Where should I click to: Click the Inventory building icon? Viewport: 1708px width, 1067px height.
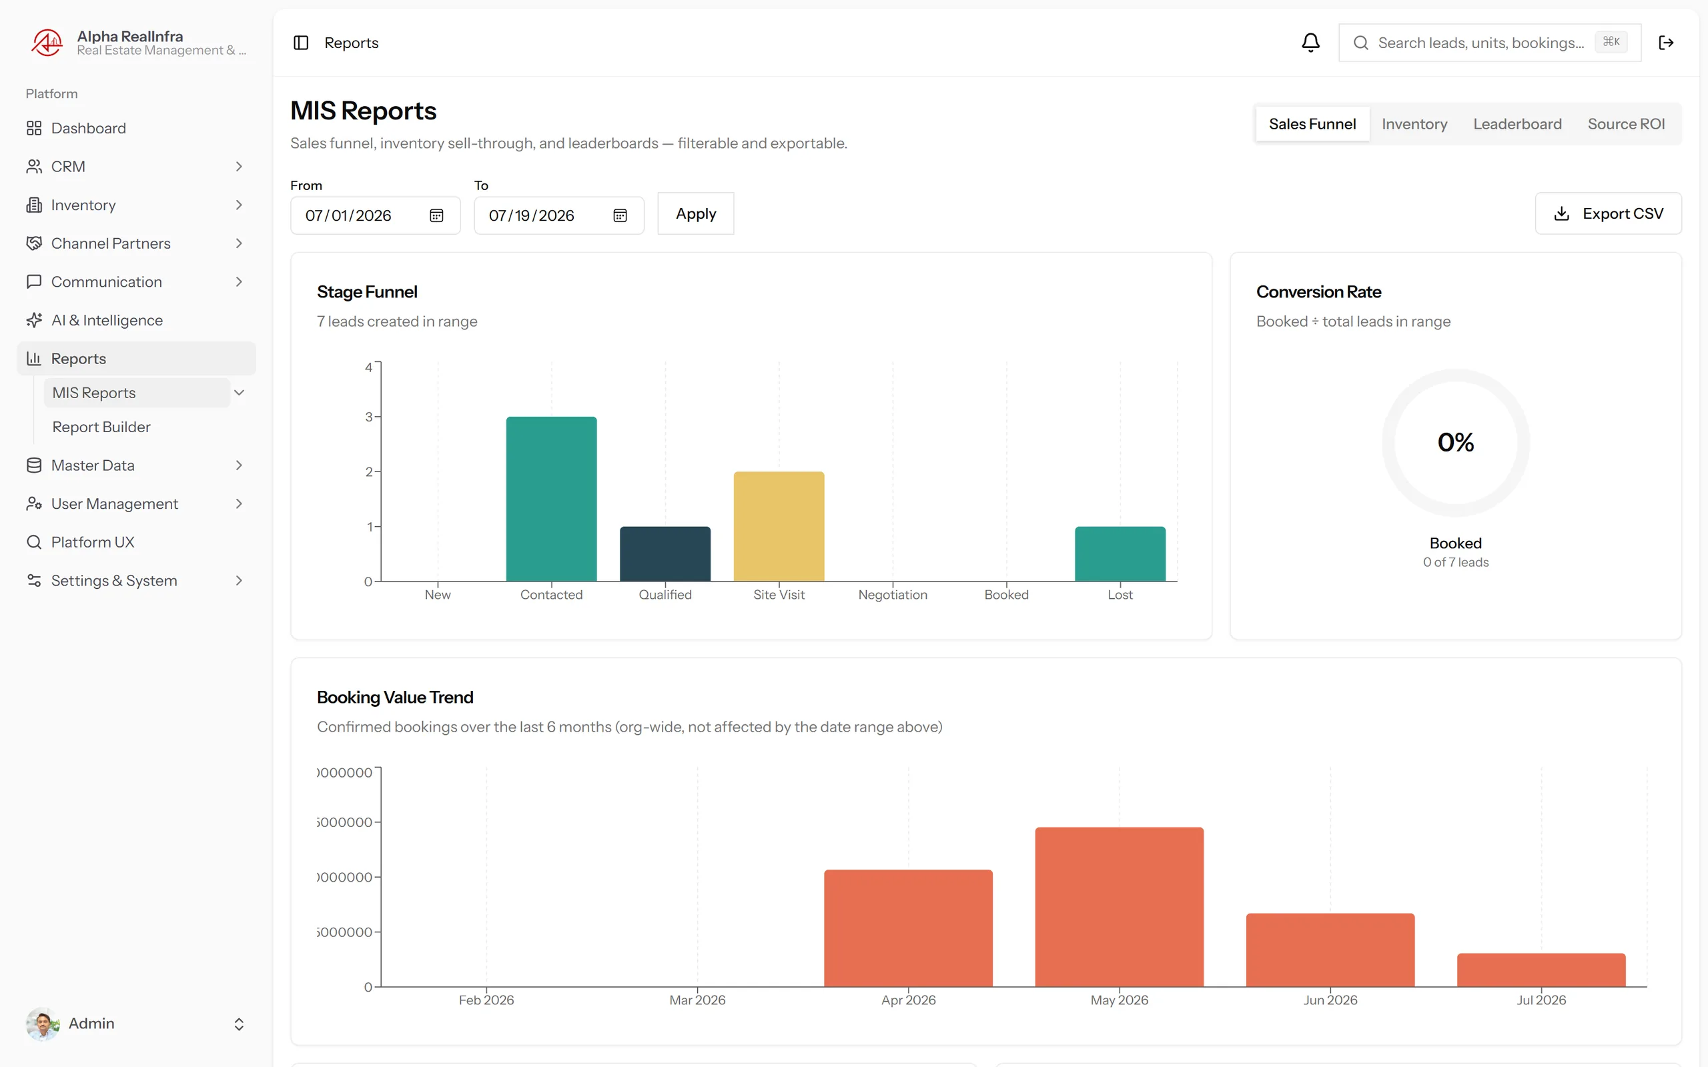(x=34, y=205)
